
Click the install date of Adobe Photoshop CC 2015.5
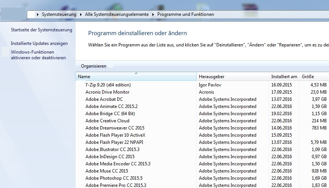[281, 178]
